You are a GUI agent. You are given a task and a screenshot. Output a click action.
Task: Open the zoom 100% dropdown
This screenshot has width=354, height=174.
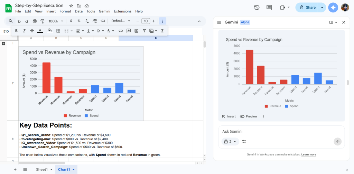pos(55,21)
